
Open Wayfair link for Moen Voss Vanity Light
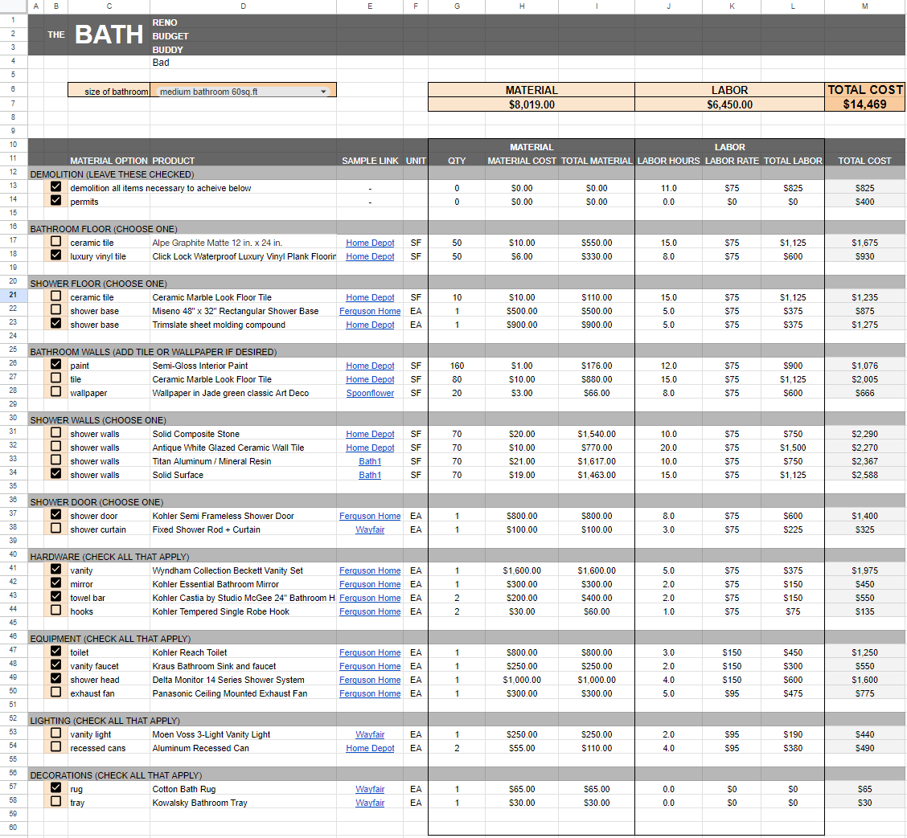[370, 734]
